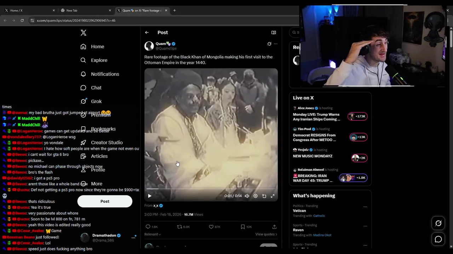
Task: Open Profile in the sidebar
Action: (x=93, y=170)
